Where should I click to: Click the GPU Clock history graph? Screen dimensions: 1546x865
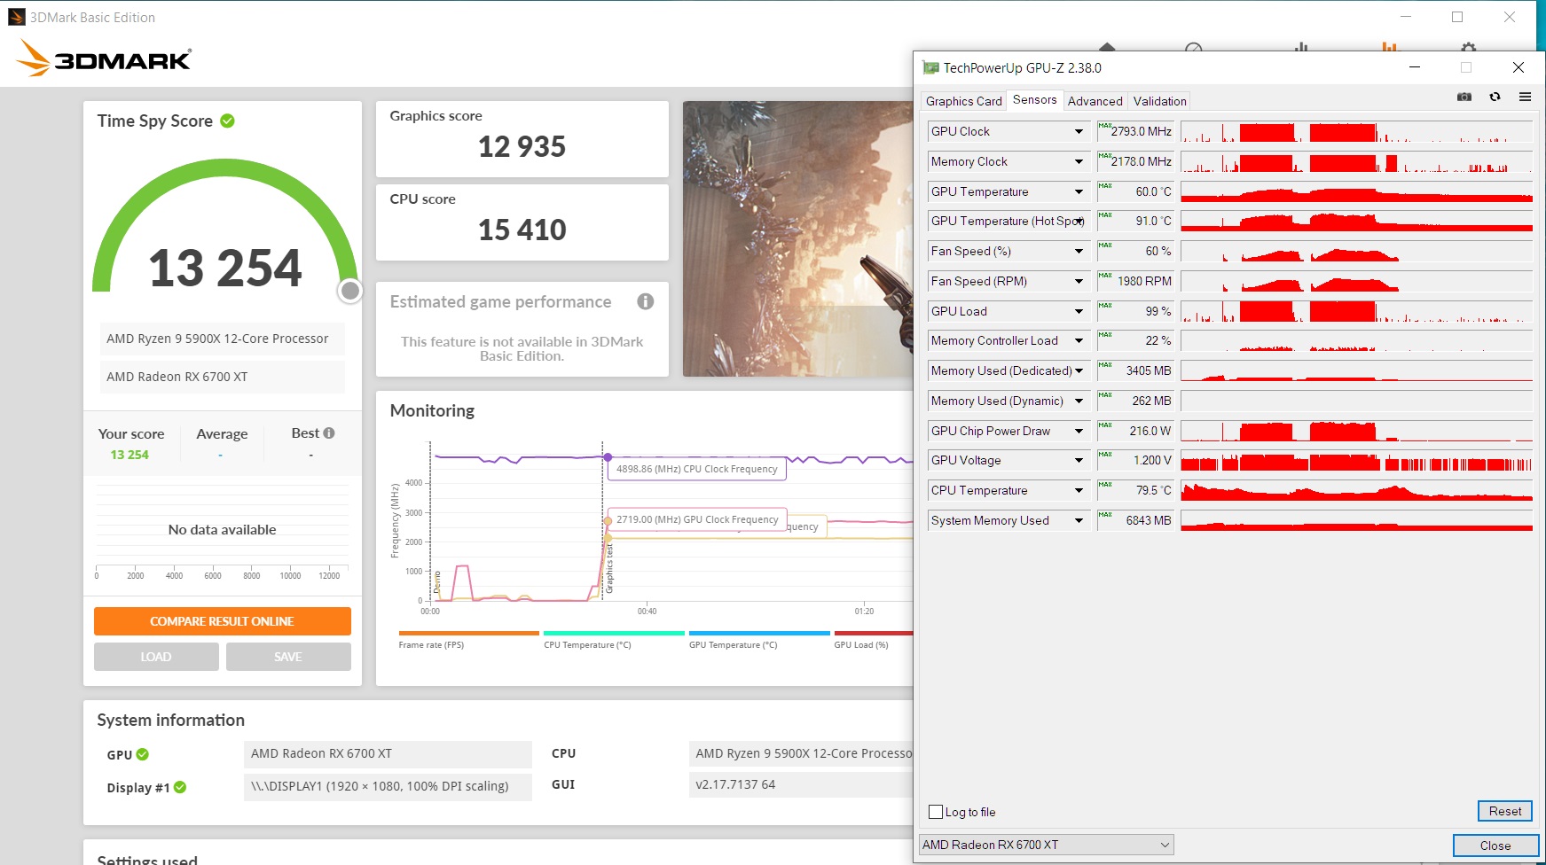pyautogui.click(x=1357, y=131)
